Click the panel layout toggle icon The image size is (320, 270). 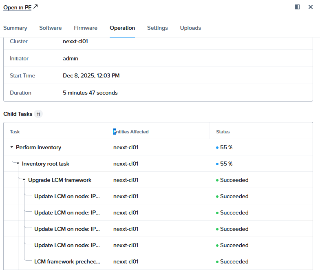pos(297,7)
